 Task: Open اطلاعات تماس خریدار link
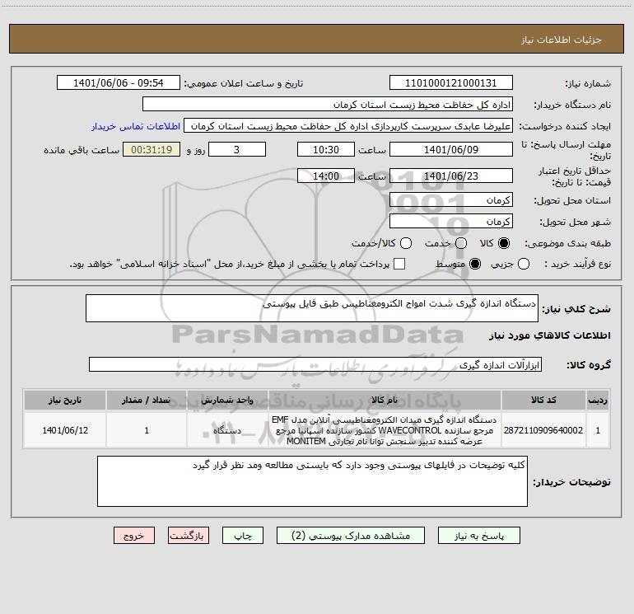pyautogui.click(x=136, y=126)
